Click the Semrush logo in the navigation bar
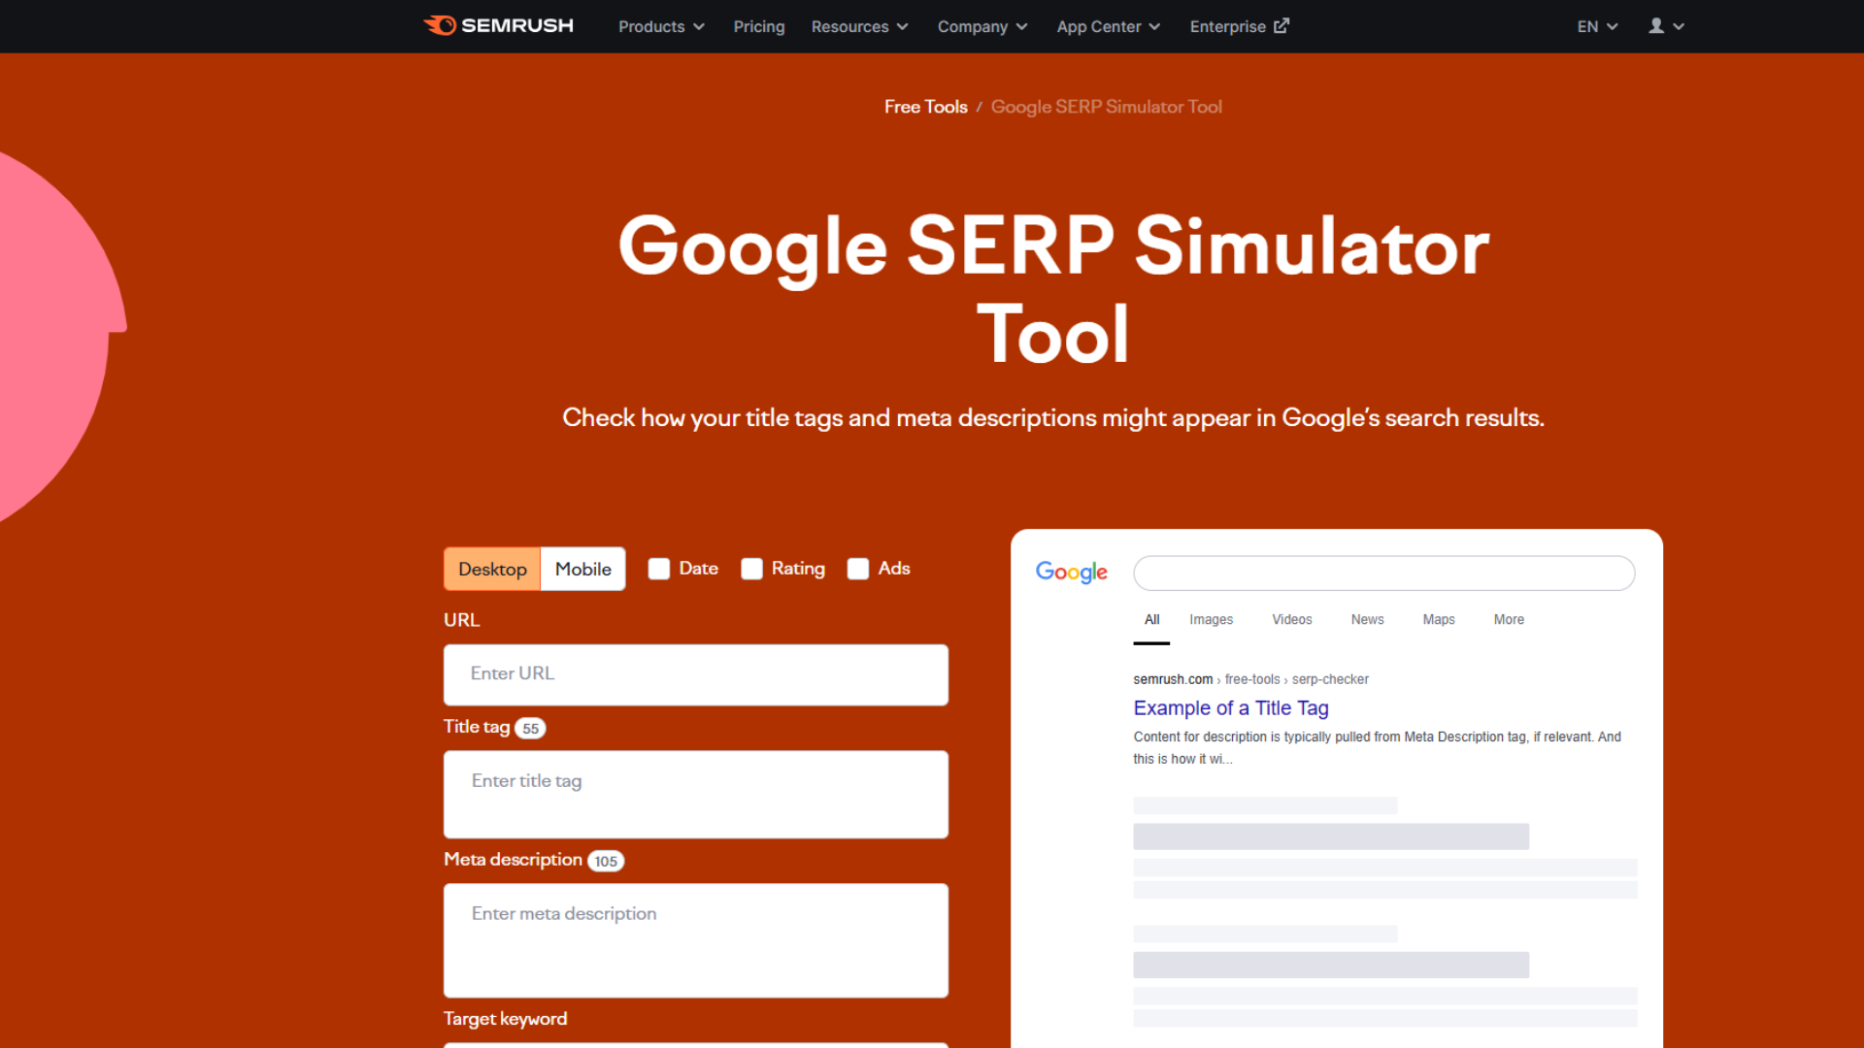1864x1048 pixels. coord(497,25)
